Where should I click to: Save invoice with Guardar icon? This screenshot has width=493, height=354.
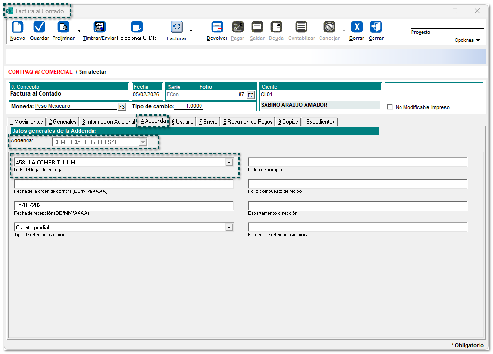(39, 27)
